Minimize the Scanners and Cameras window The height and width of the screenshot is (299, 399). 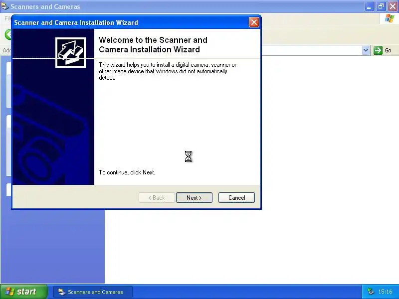(x=369, y=6)
